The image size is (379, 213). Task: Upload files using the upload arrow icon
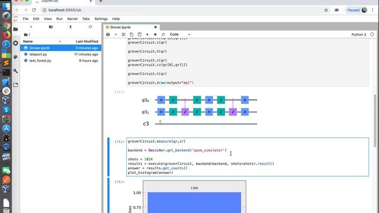(70, 27)
